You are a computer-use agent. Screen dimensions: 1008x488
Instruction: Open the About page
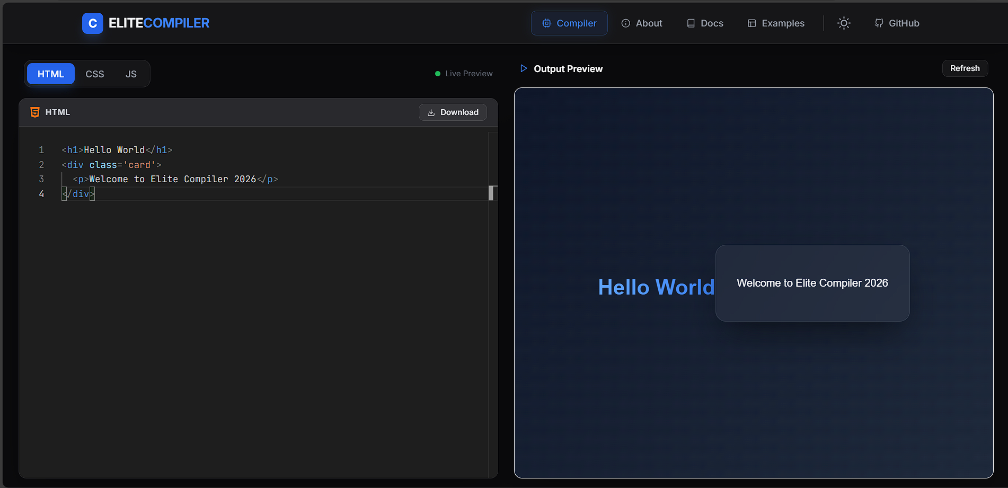tap(641, 23)
